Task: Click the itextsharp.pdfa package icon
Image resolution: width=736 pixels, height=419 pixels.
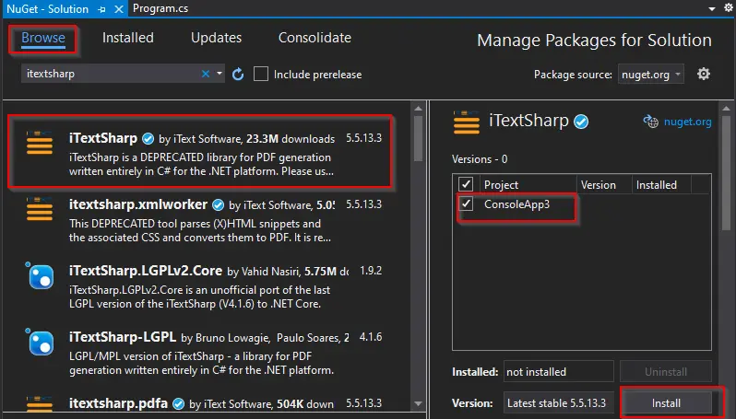Action: tap(40, 403)
